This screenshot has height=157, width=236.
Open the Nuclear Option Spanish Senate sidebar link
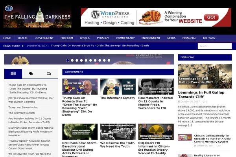[x=29, y=145]
